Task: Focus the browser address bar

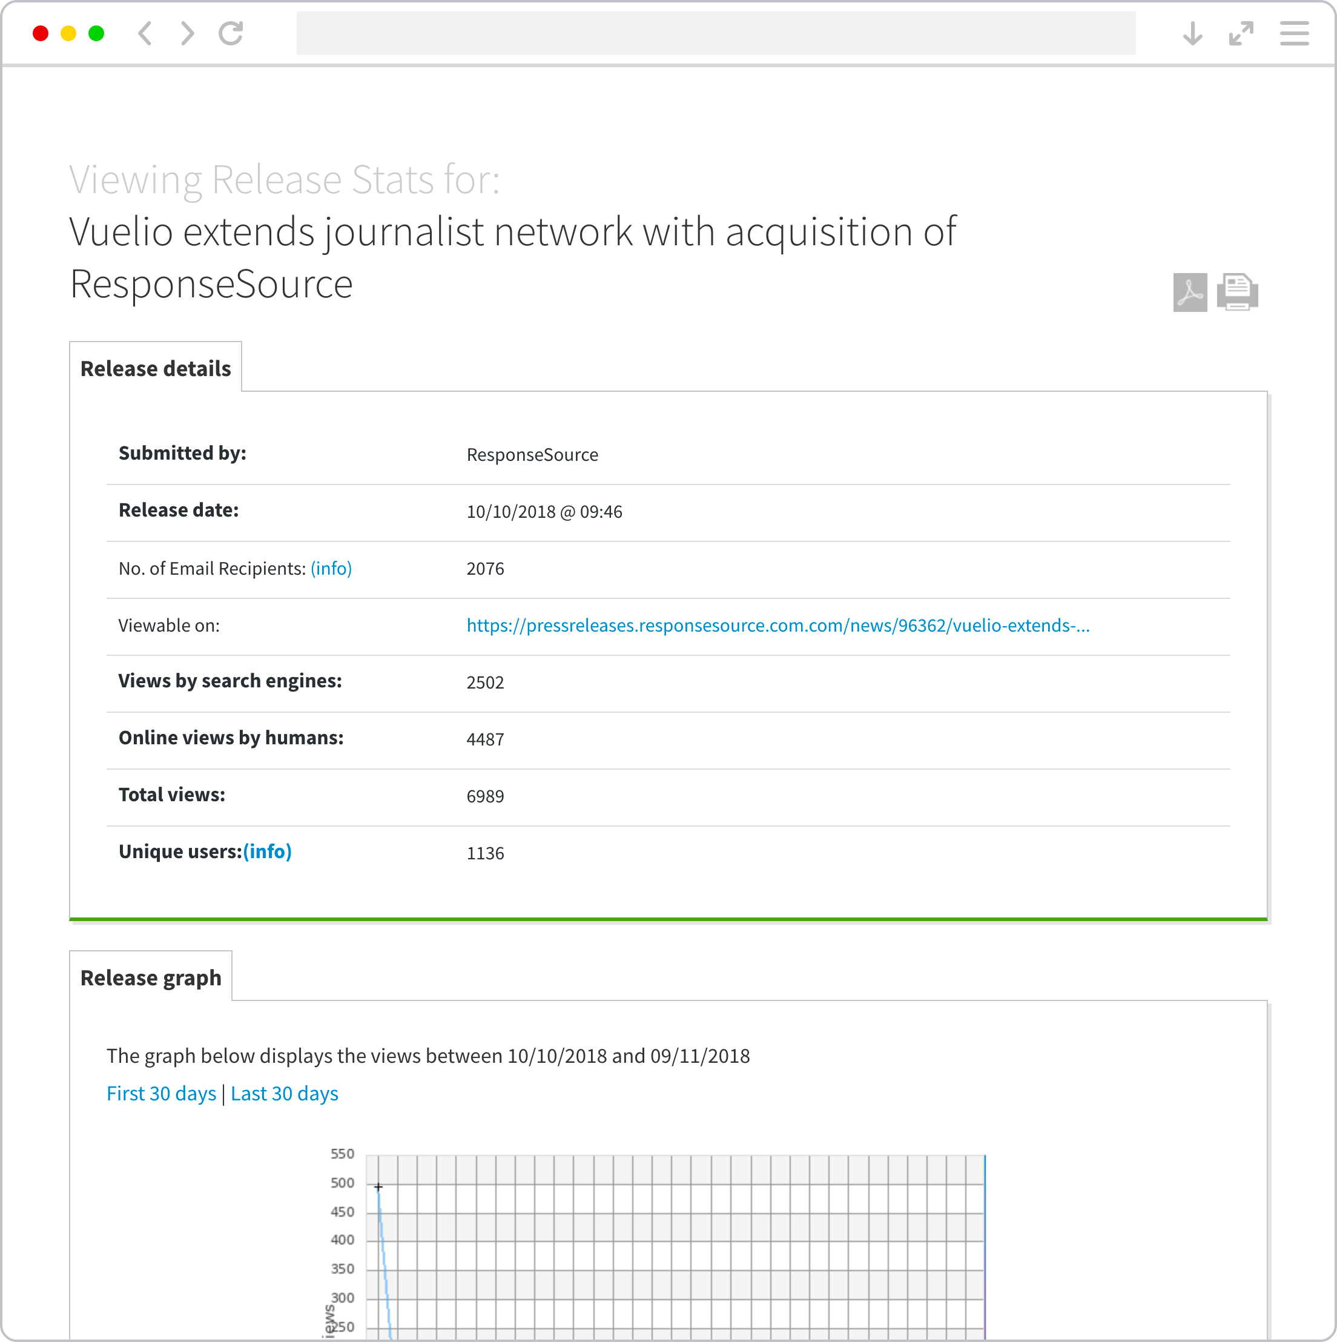Action: (x=716, y=33)
